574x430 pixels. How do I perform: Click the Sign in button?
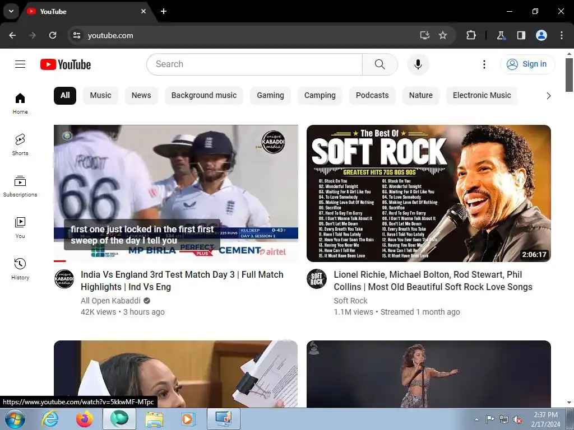coord(527,64)
